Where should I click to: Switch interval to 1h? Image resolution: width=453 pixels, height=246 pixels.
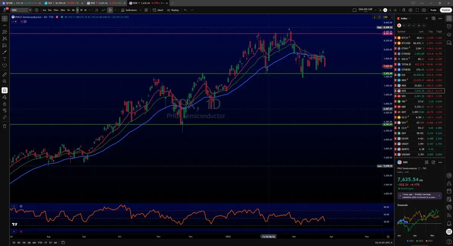(x=68, y=10)
